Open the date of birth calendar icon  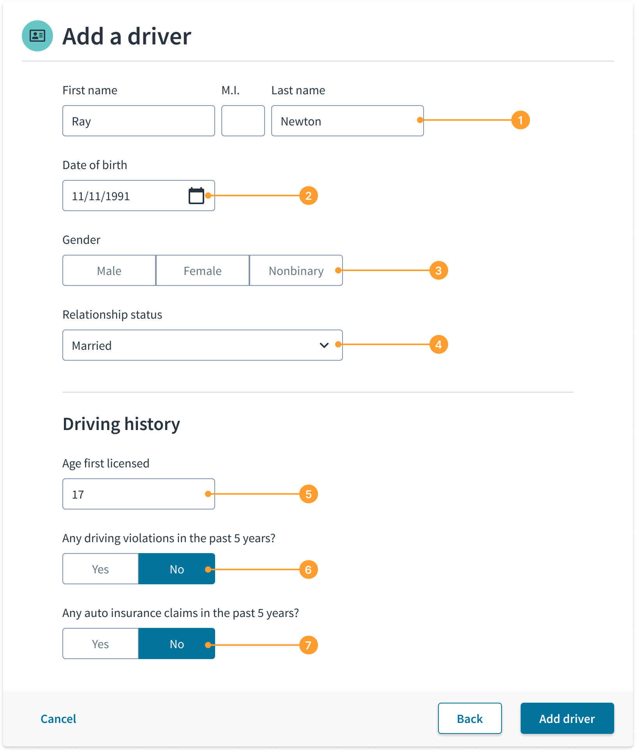196,196
